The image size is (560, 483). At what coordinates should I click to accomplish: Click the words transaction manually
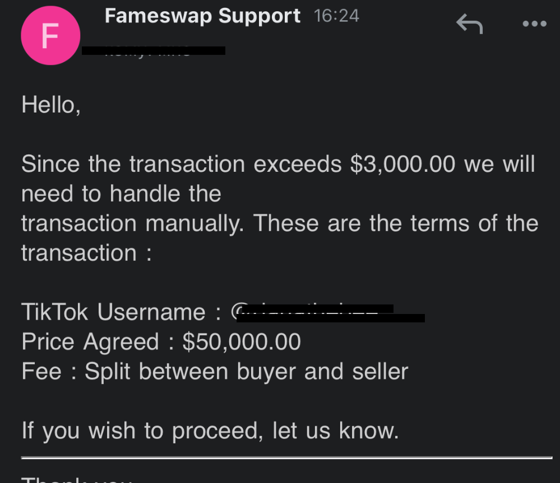(x=132, y=223)
